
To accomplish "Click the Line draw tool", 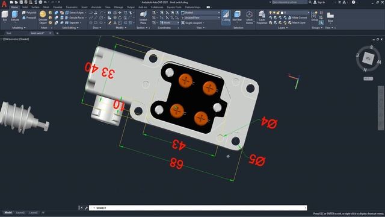I will [96, 17].
